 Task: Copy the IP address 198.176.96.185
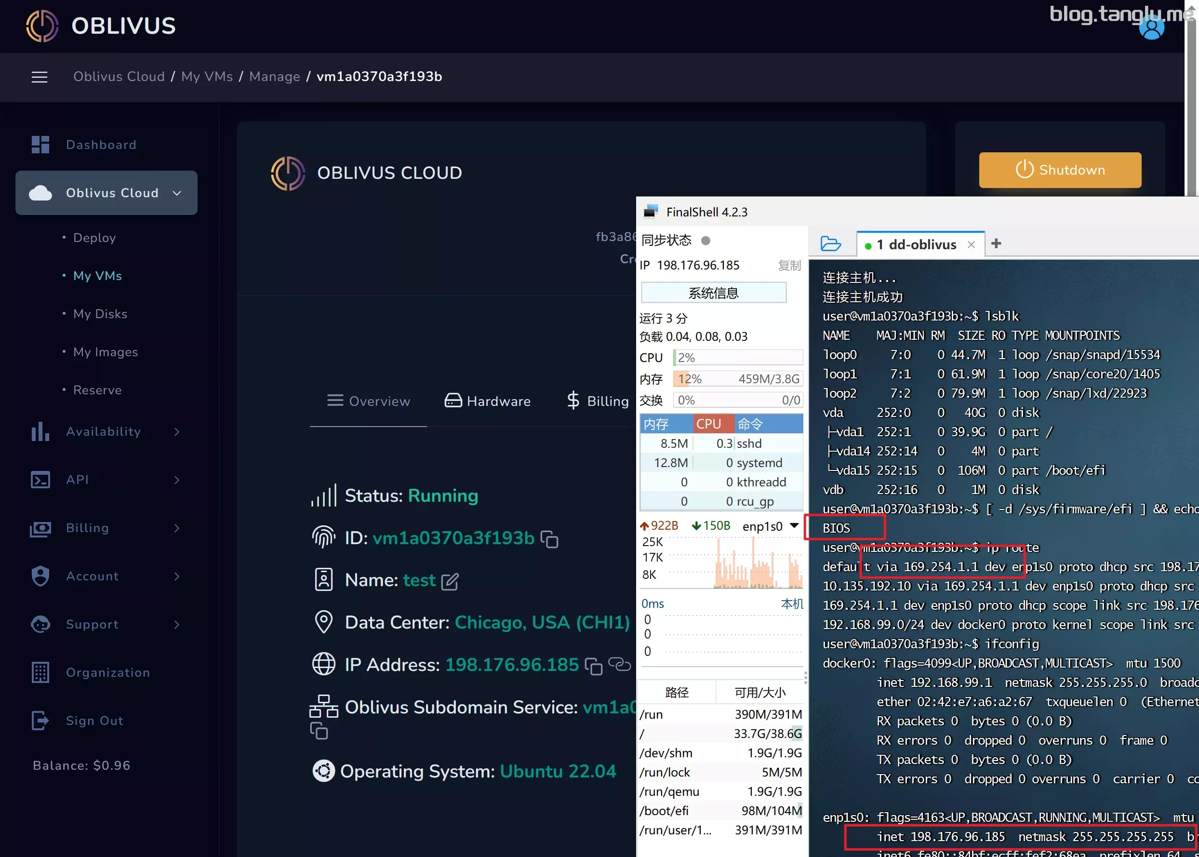point(593,666)
